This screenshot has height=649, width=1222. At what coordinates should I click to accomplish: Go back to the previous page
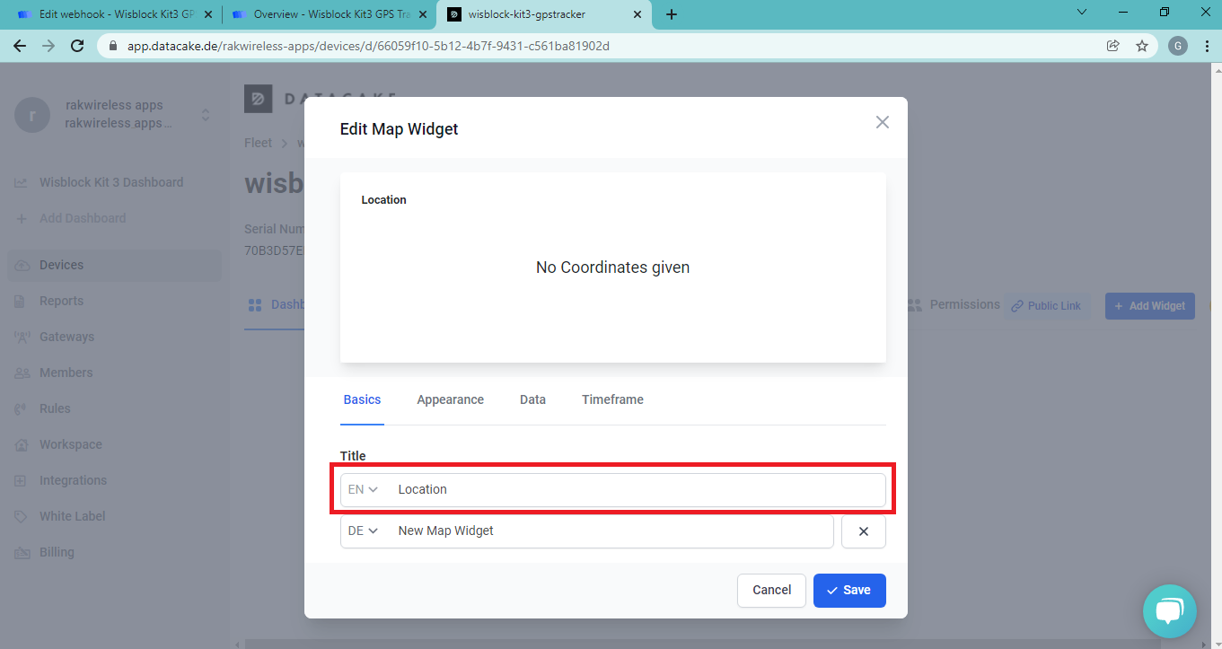tap(20, 46)
